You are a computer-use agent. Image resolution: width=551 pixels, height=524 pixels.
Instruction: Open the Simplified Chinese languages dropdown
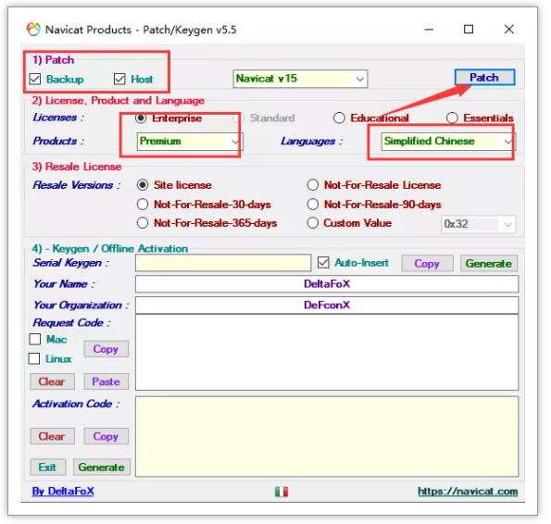coord(448,142)
